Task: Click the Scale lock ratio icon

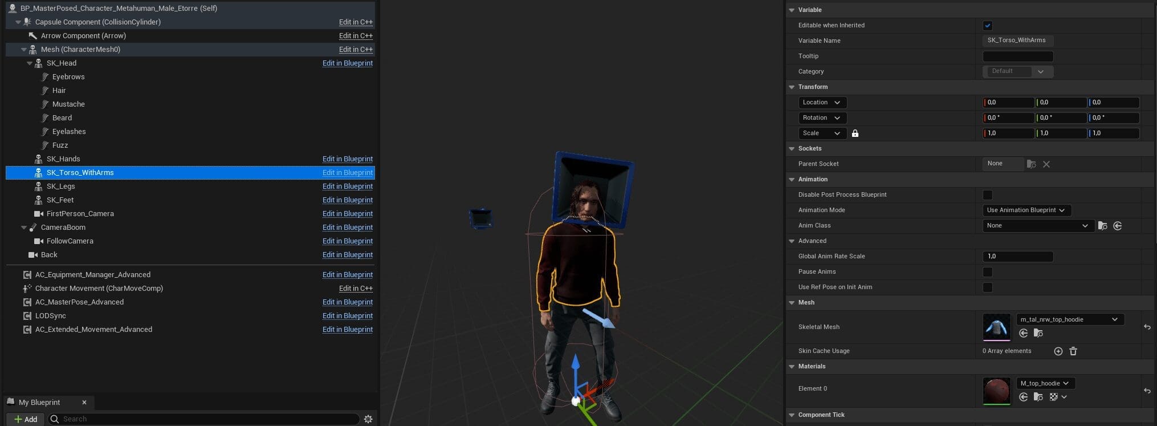Action: coord(855,133)
